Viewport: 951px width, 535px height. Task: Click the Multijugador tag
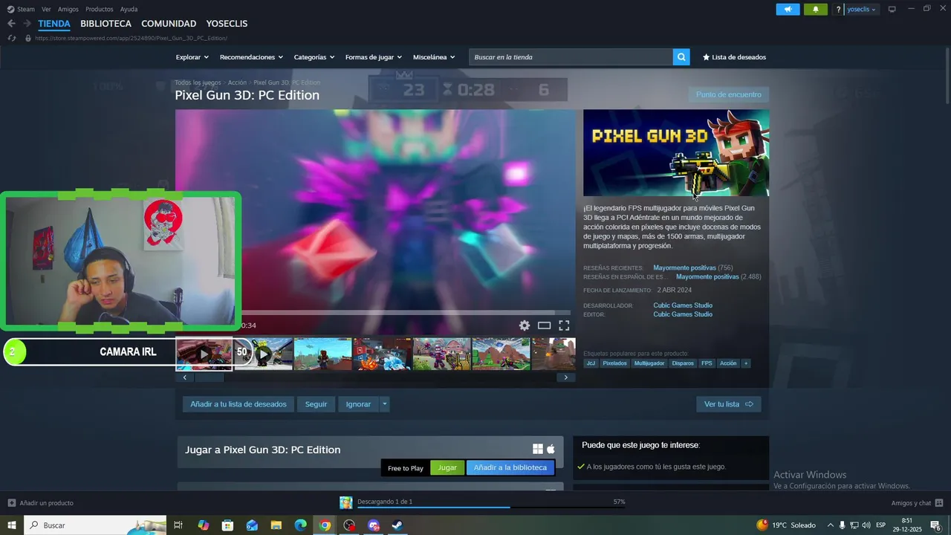tap(649, 363)
